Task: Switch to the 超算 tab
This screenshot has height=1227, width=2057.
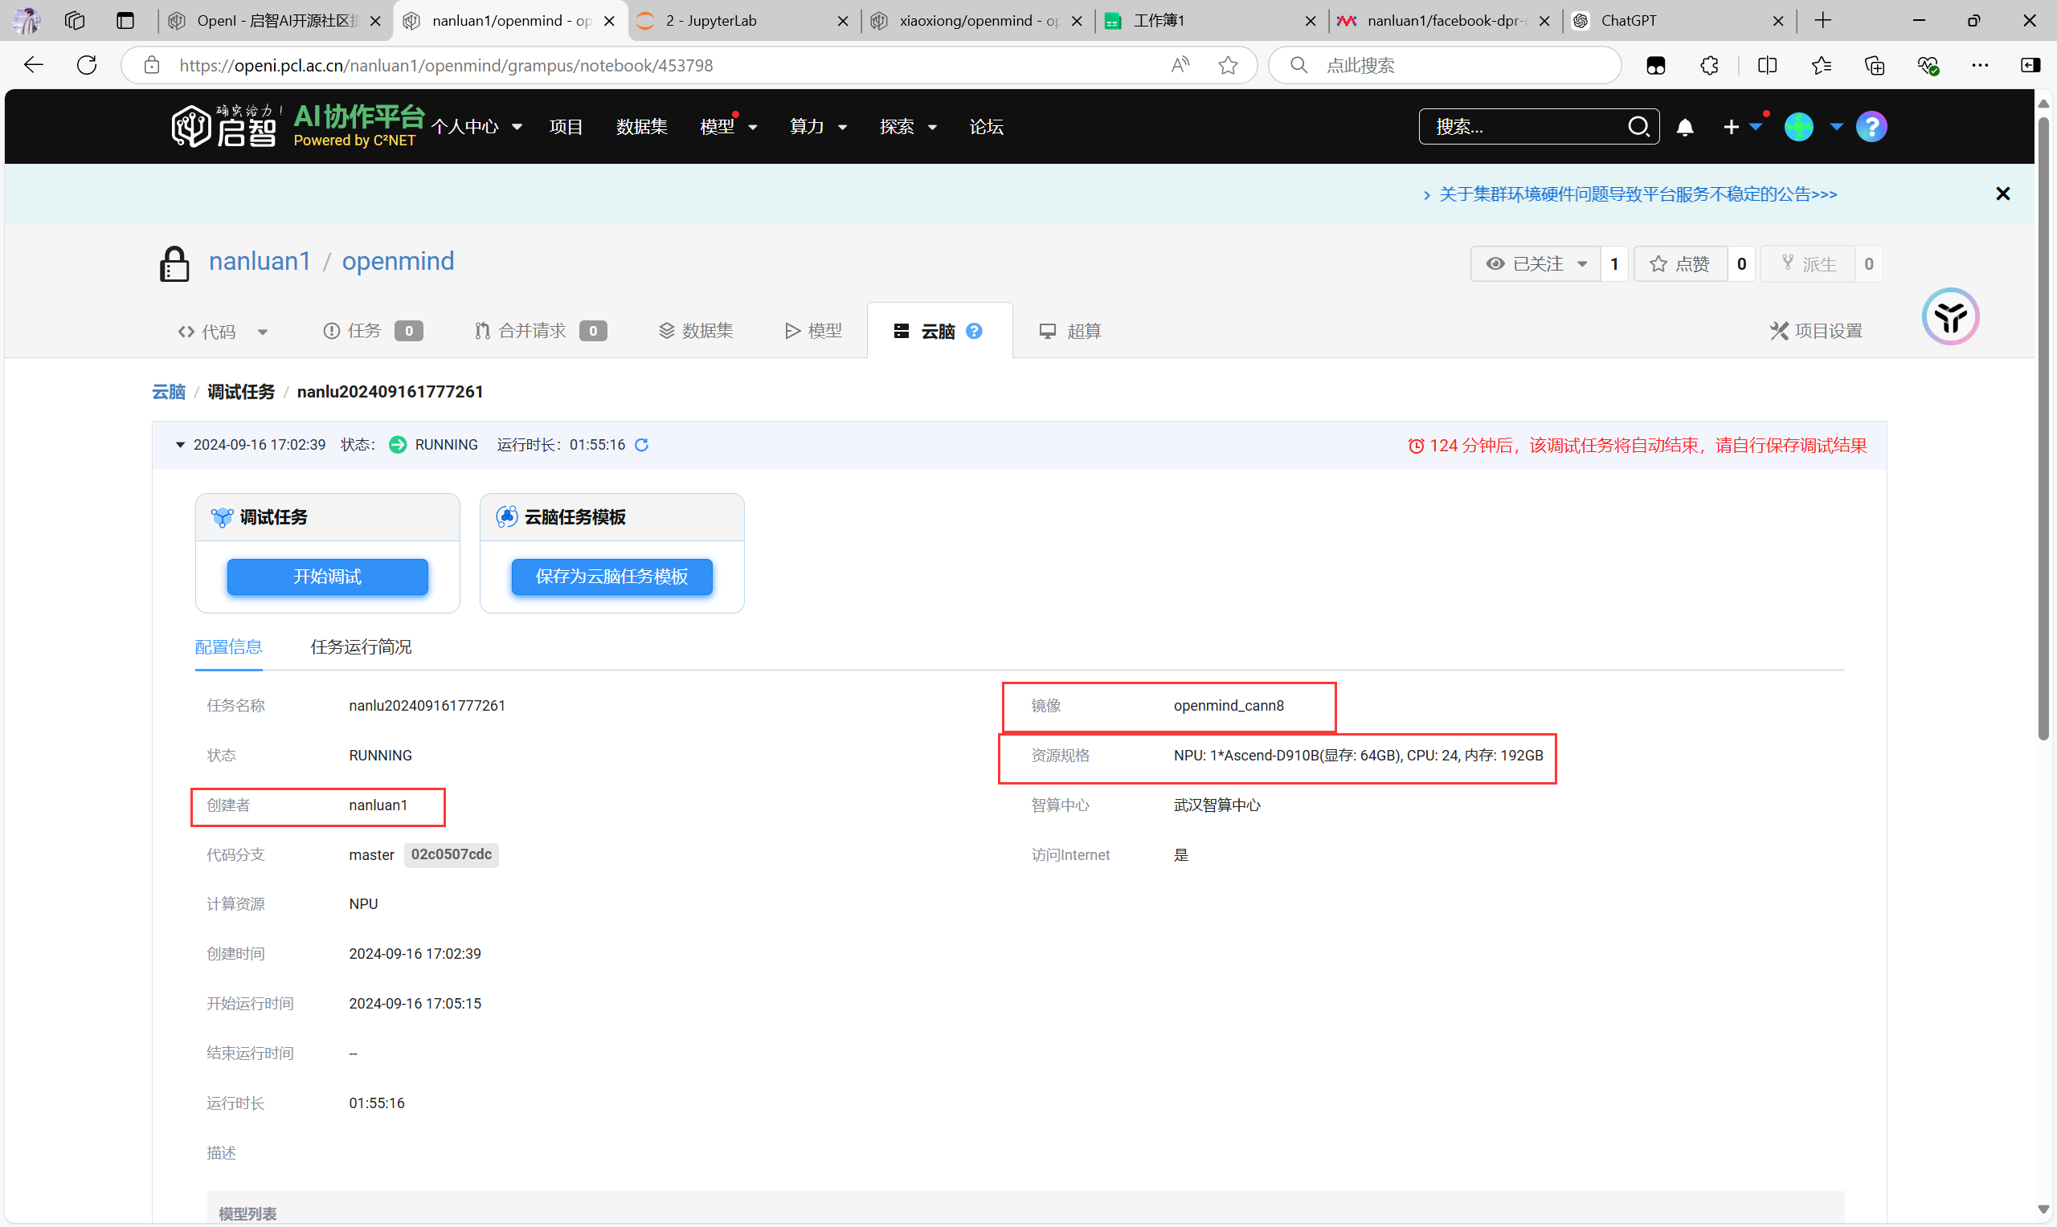Action: tap(1070, 331)
